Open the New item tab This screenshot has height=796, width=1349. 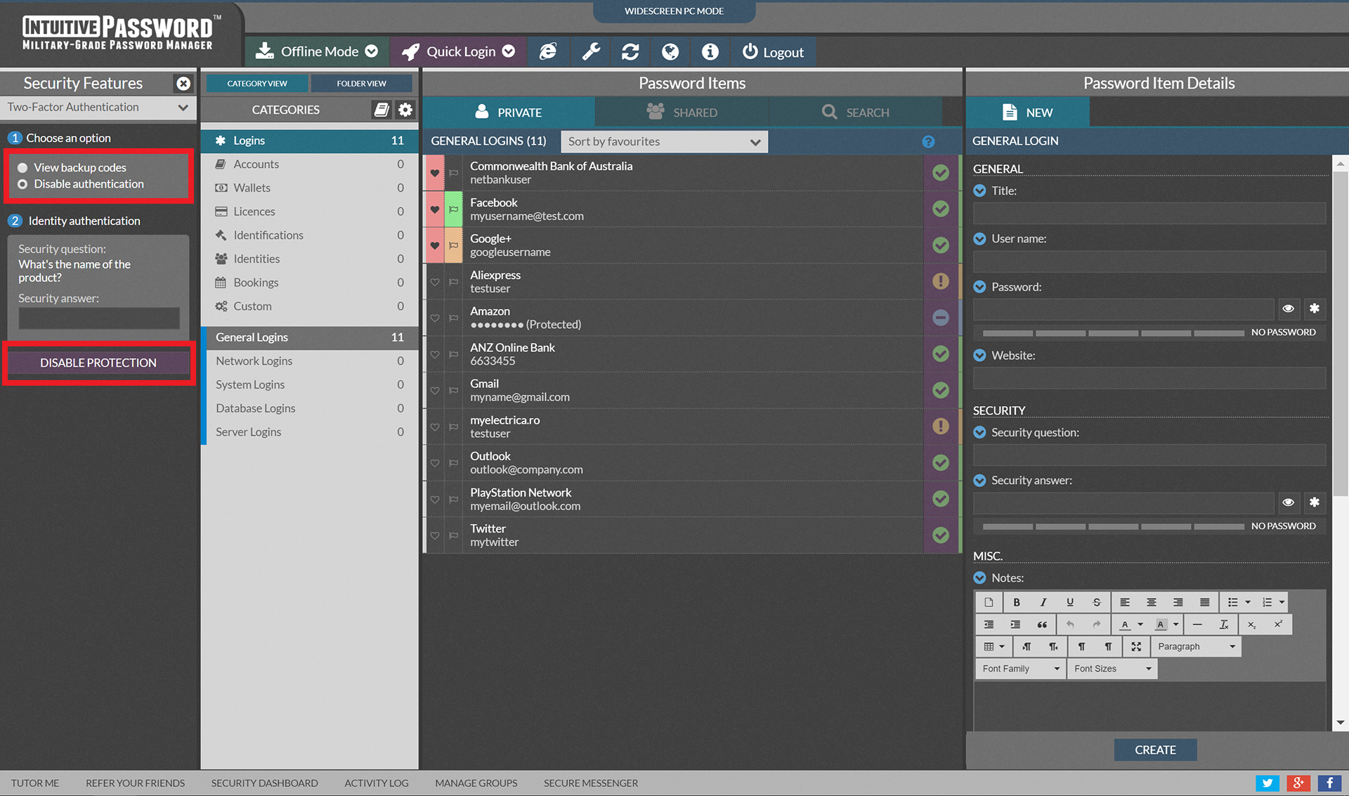tap(1028, 112)
